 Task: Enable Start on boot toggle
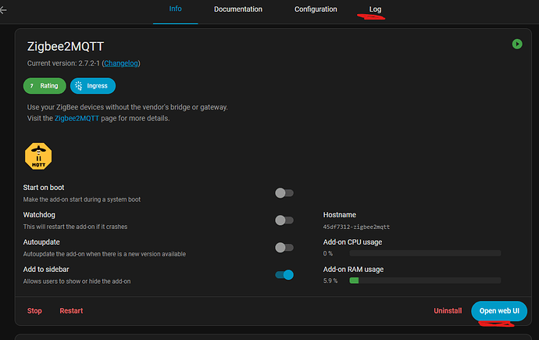click(x=284, y=193)
